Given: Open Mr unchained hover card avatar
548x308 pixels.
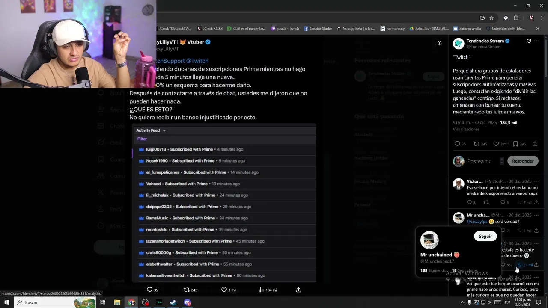Looking at the screenshot, I should pyautogui.click(x=429, y=240).
